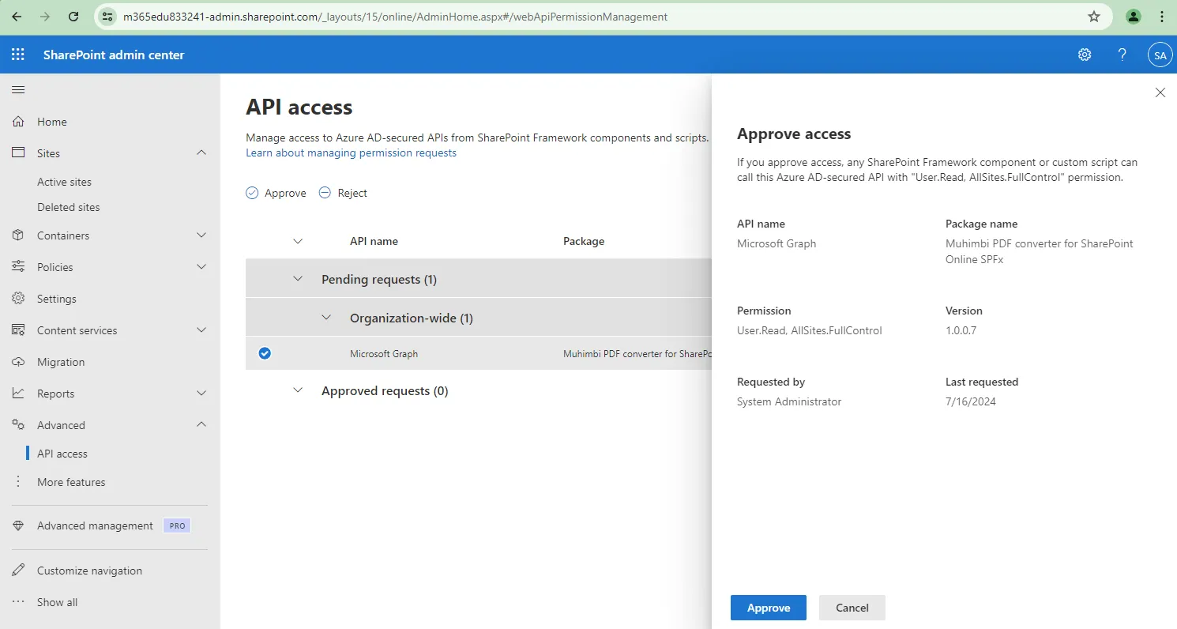
Task: Uncheck the selected Microsoft Graph request row
Action: pos(264,353)
